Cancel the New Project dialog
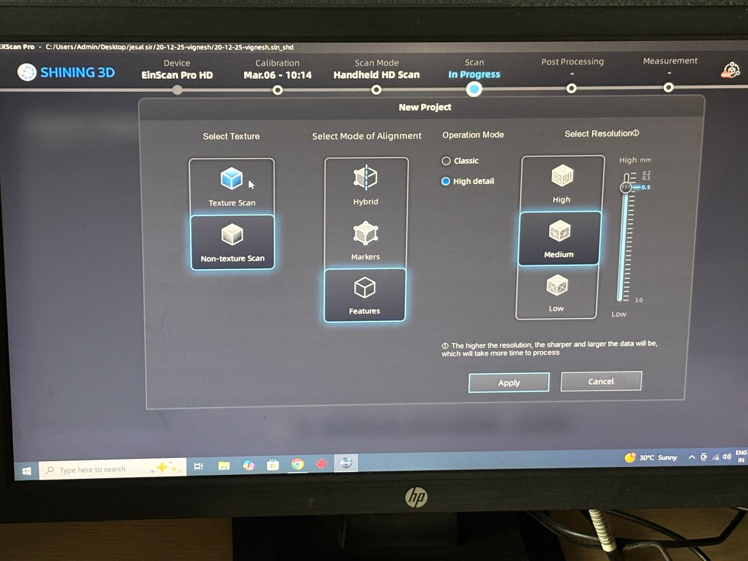The height and width of the screenshot is (561, 748). click(x=601, y=381)
